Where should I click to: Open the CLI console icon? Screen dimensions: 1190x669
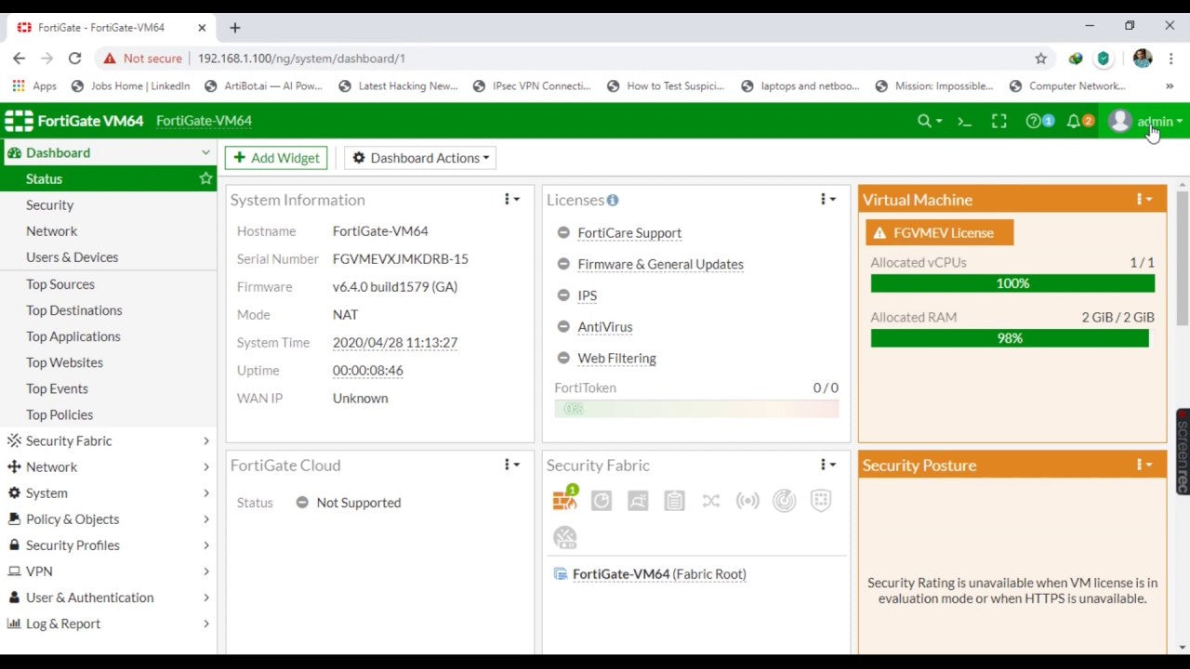coord(964,121)
